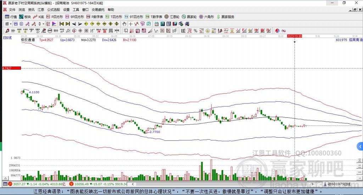Click the 日K线 chart label
Image resolution: width=363 pixels, height=195 pixels.
click(x=7, y=37)
